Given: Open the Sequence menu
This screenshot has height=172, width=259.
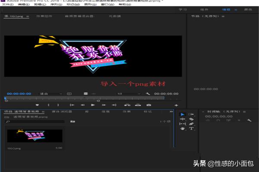Looking at the screenshot, I should (x=56, y=4).
